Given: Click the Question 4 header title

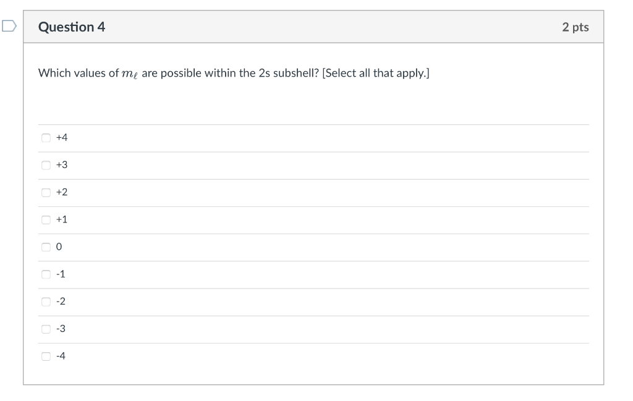Looking at the screenshot, I should click(72, 27).
